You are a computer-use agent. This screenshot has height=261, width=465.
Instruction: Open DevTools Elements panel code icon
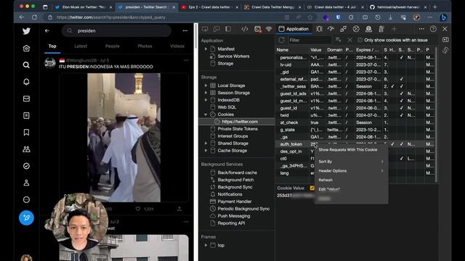pyautogui.click(x=245, y=29)
